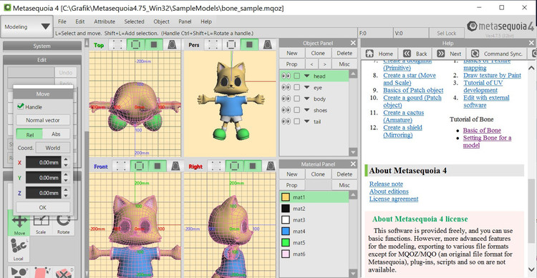Click New in the Object Panel

pos(292,53)
